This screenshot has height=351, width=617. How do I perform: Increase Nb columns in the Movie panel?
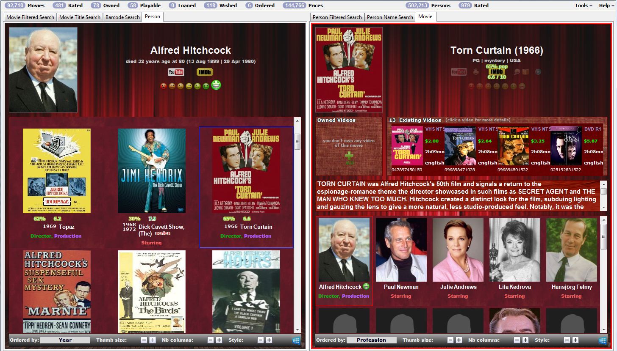[x=525, y=340]
